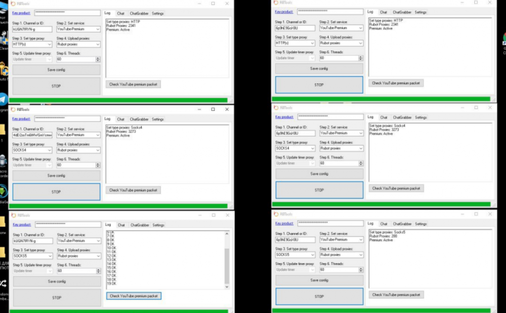Open the shuffle-arrows desktop shortcut
This screenshot has height=313, width=506.
point(3,283)
